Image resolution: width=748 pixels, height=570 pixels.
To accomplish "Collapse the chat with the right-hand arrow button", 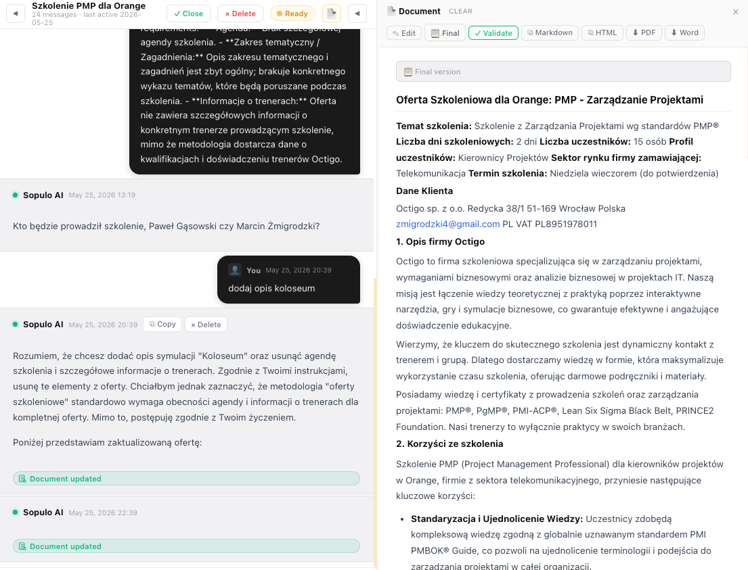I will click(x=357, y=14).
